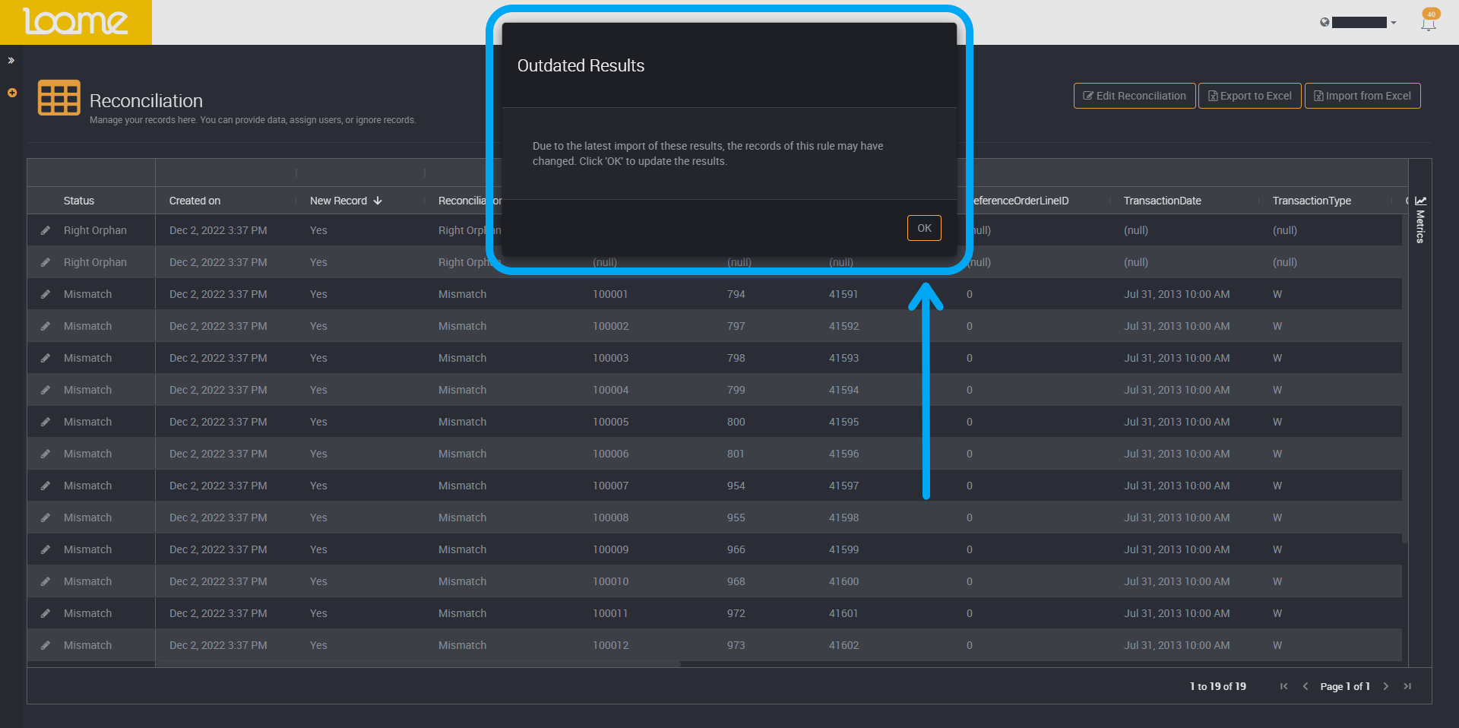Go to last page of results
The width and height of the screenshot is (1459, 728).
(x=1407, y=686)
